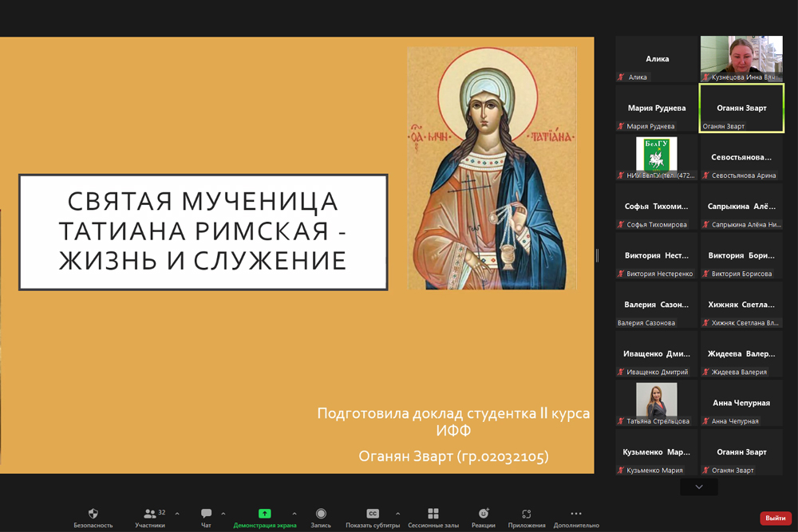The width and height of the screenshot is (798, 532).
Task: Click the green Share Screen (Демонстрация экрана) icon
Action: [265, 514]
